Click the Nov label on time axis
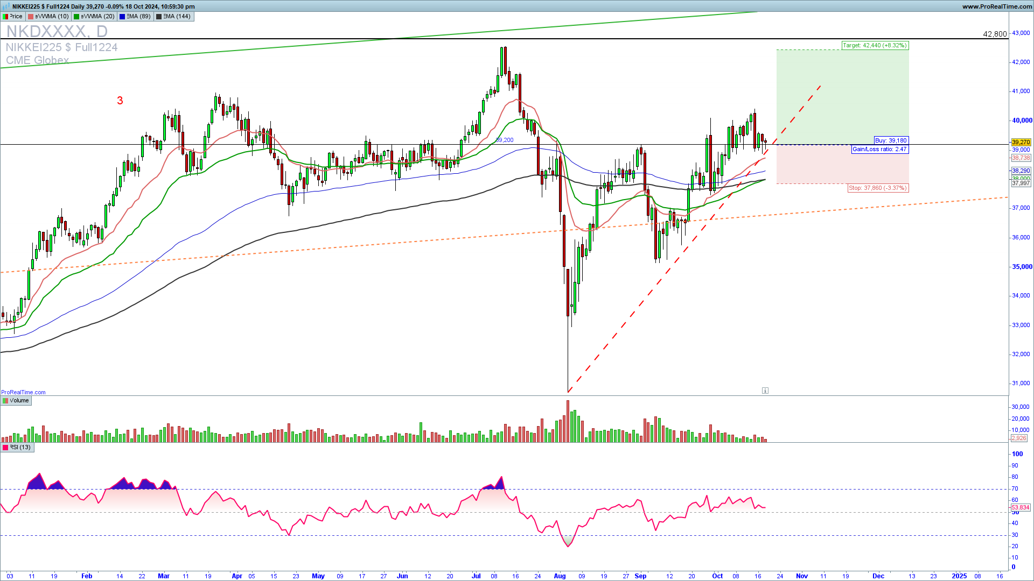This screenshot has height=581, width=1034. click(x=802, y=576)
